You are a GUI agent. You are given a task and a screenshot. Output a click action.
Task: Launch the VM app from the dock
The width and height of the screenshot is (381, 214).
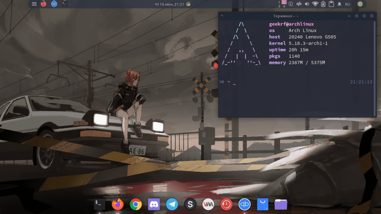point(208,204)
